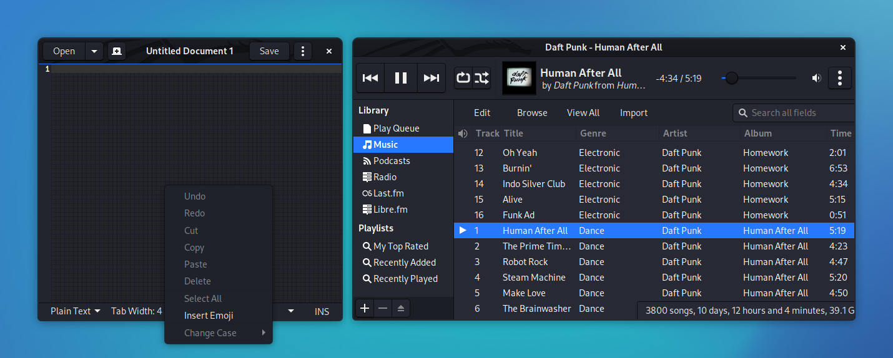Click the search magnifier icon
The height and width of the screenshot is (358, 893).
[x=743, y=113]
